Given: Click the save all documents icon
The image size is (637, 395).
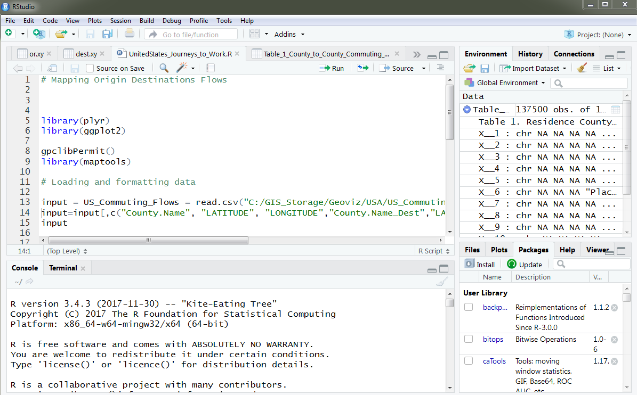Looking at the screenshot, I should pos(107,34).
